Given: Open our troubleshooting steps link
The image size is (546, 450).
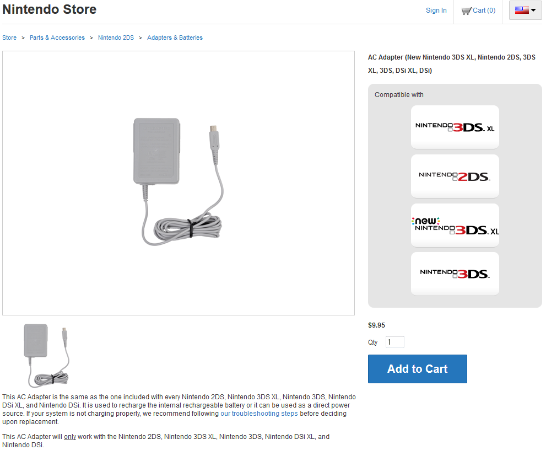Looking at the screenshot, I should 259,414.
